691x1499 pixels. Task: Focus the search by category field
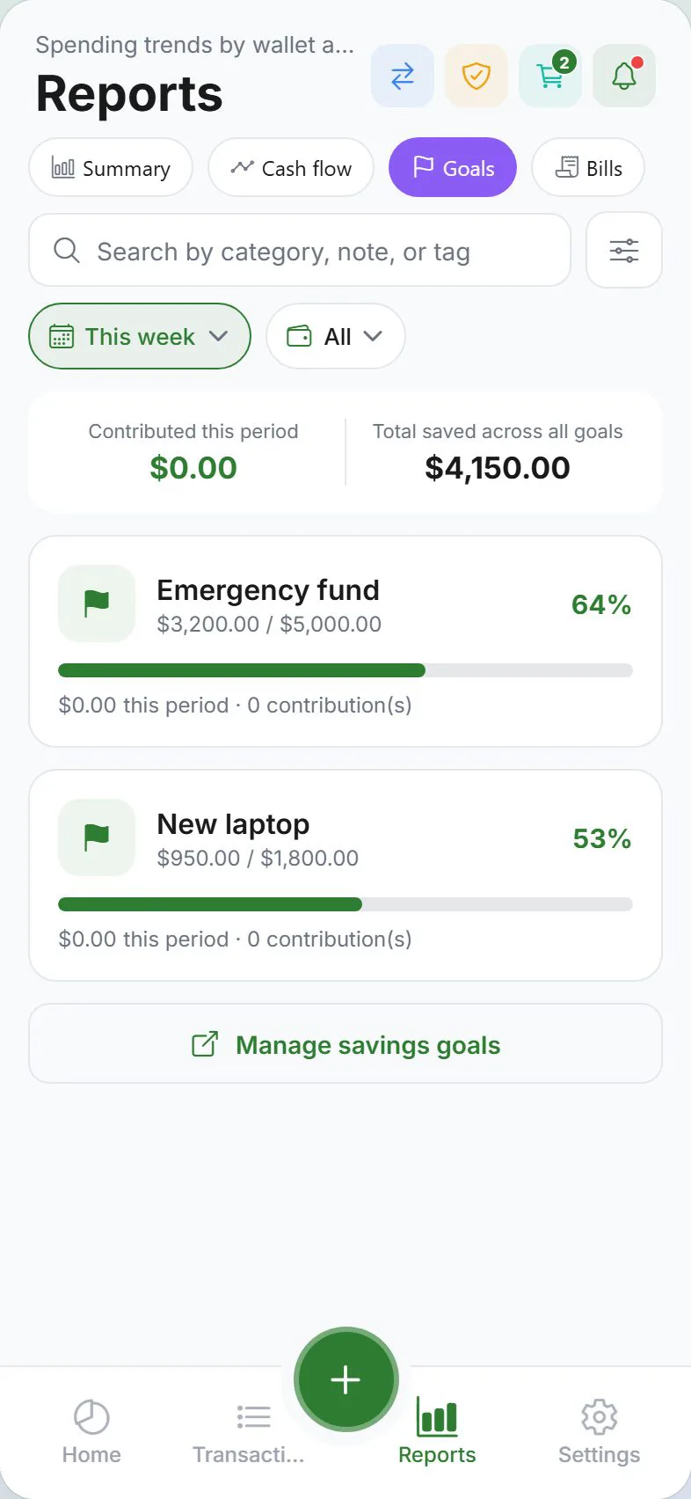click(300, 251)
